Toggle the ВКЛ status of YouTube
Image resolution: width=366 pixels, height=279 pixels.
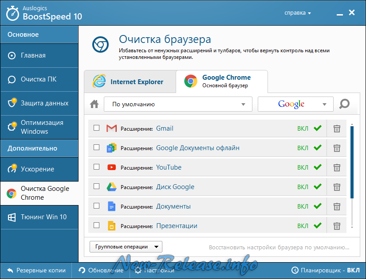(x=310, y=167)
